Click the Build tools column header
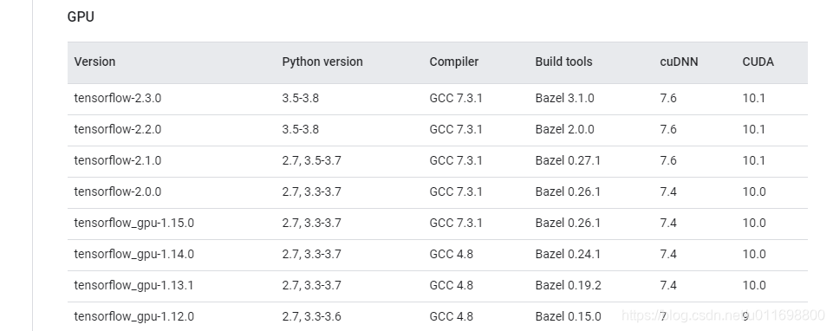 coord(563,62)
